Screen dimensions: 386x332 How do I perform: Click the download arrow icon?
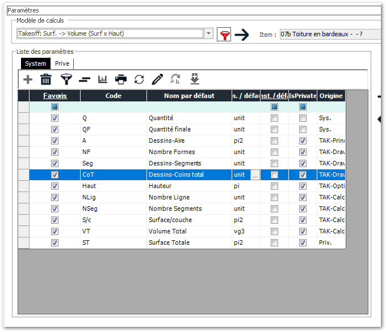click(195, 79)
